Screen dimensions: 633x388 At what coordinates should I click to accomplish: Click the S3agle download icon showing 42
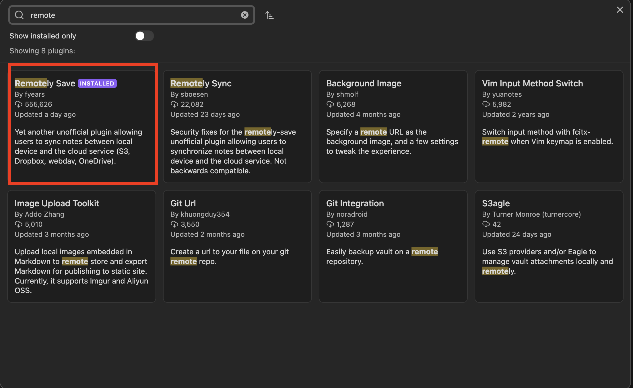point(486,224)
